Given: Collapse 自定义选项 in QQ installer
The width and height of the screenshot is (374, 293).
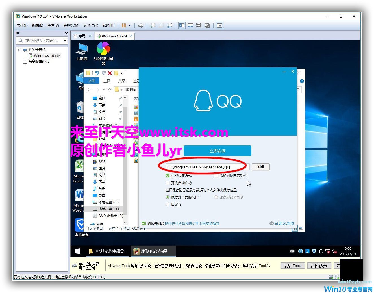Looking at the screenshot, I should 282,223.
